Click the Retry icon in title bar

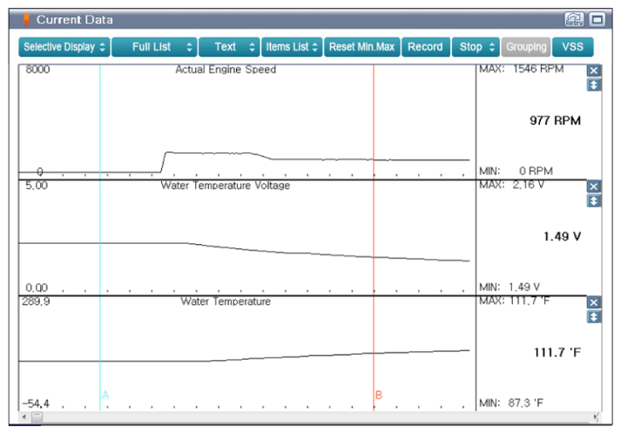pyautogui.click(x=574, y=19)
